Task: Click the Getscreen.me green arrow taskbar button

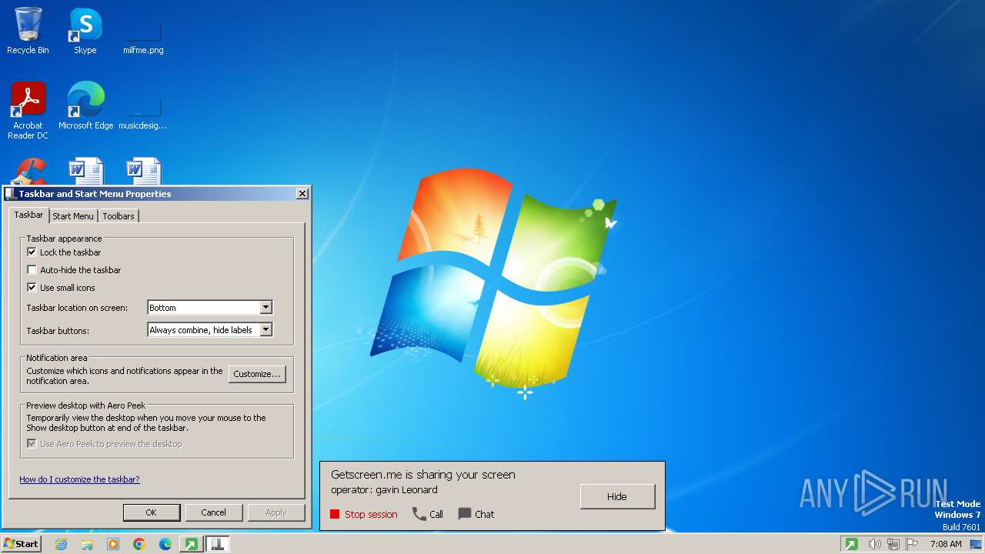Action: tap(191, 544)
